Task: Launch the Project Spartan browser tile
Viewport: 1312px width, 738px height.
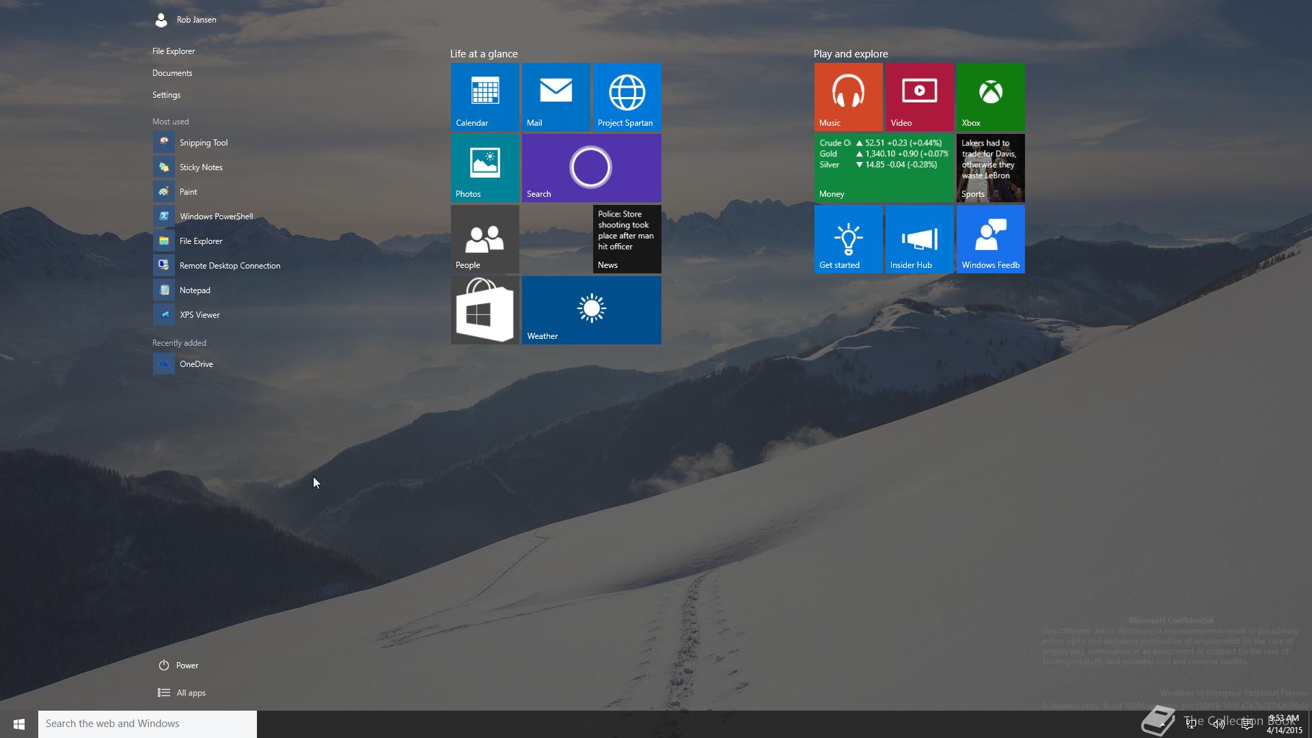Action: coord(627,97)
